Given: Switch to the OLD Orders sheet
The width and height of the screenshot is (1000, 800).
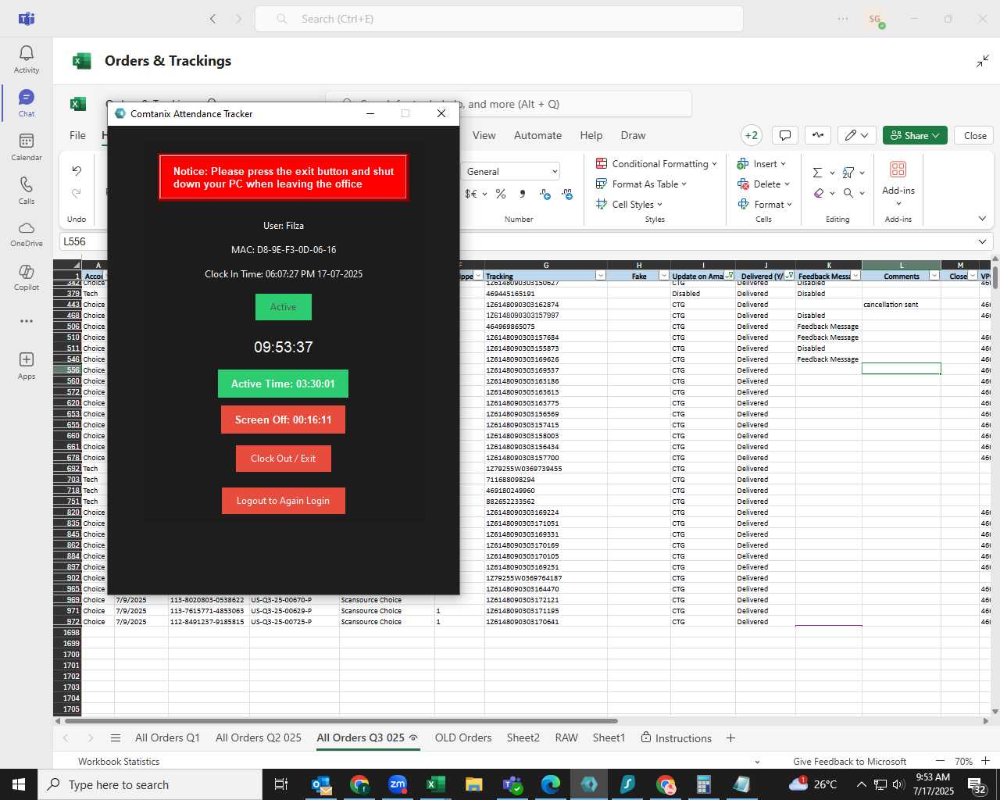Looking at the screenshot, I should [x=463, y=737].
